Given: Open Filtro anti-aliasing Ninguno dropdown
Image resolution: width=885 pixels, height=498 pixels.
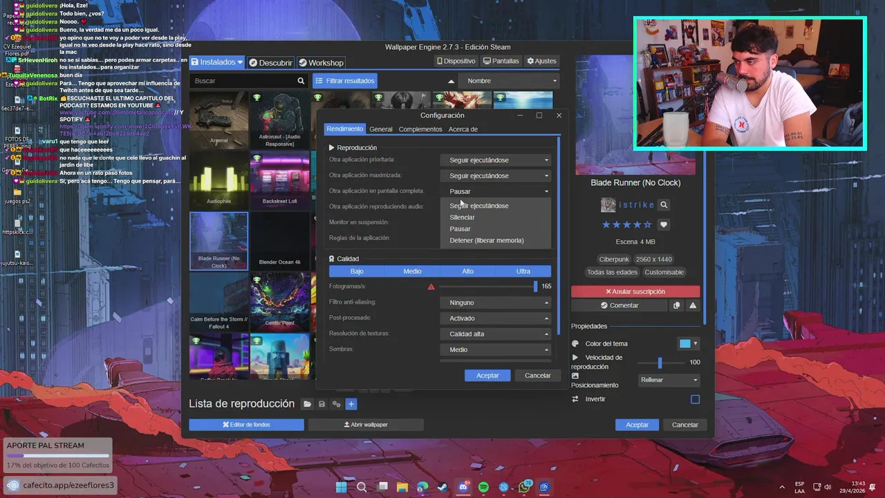Looking at the screenshot, I should click(496, 302).
